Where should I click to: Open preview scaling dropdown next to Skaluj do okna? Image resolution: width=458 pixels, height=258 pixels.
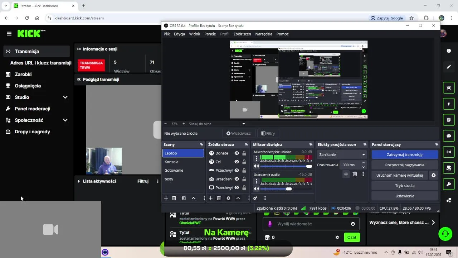244,124
